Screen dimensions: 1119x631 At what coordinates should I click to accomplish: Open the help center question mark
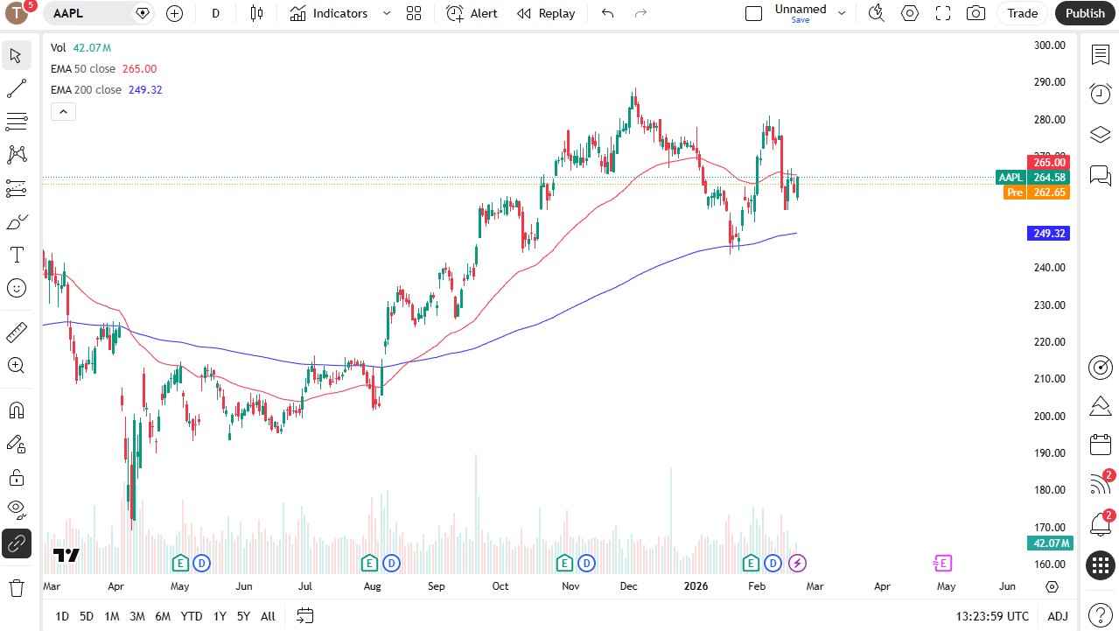click(x=1101, y=614)
